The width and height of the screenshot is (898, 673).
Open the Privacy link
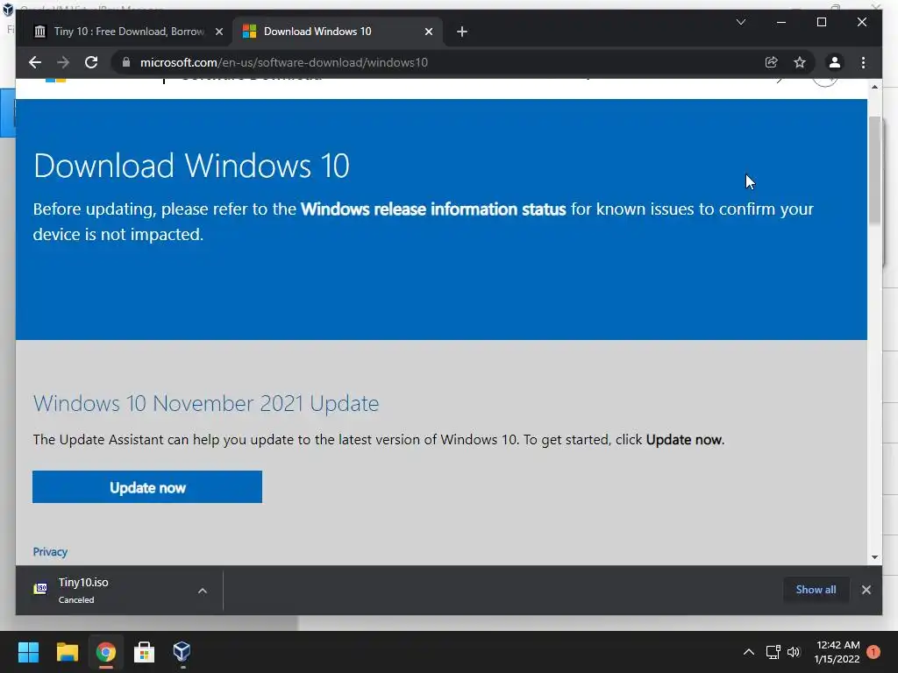coord(50,552)
